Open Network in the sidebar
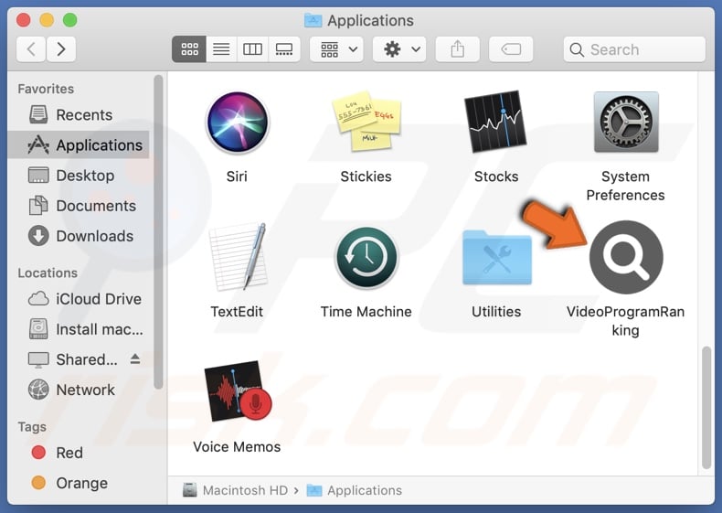The width and height of the screenshot is (722, 513). coord(79,390)
